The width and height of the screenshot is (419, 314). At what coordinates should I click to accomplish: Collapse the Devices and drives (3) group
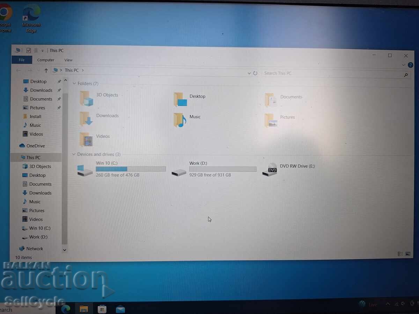point(74,154)
